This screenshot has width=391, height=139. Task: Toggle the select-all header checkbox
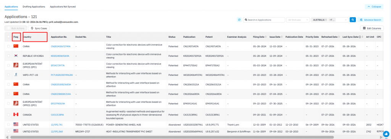[9, 37]
